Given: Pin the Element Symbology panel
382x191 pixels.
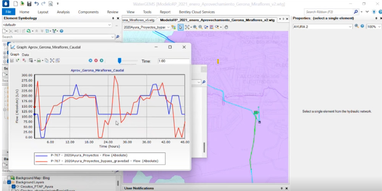Looking at the screenshot, I should click(113, 18).
